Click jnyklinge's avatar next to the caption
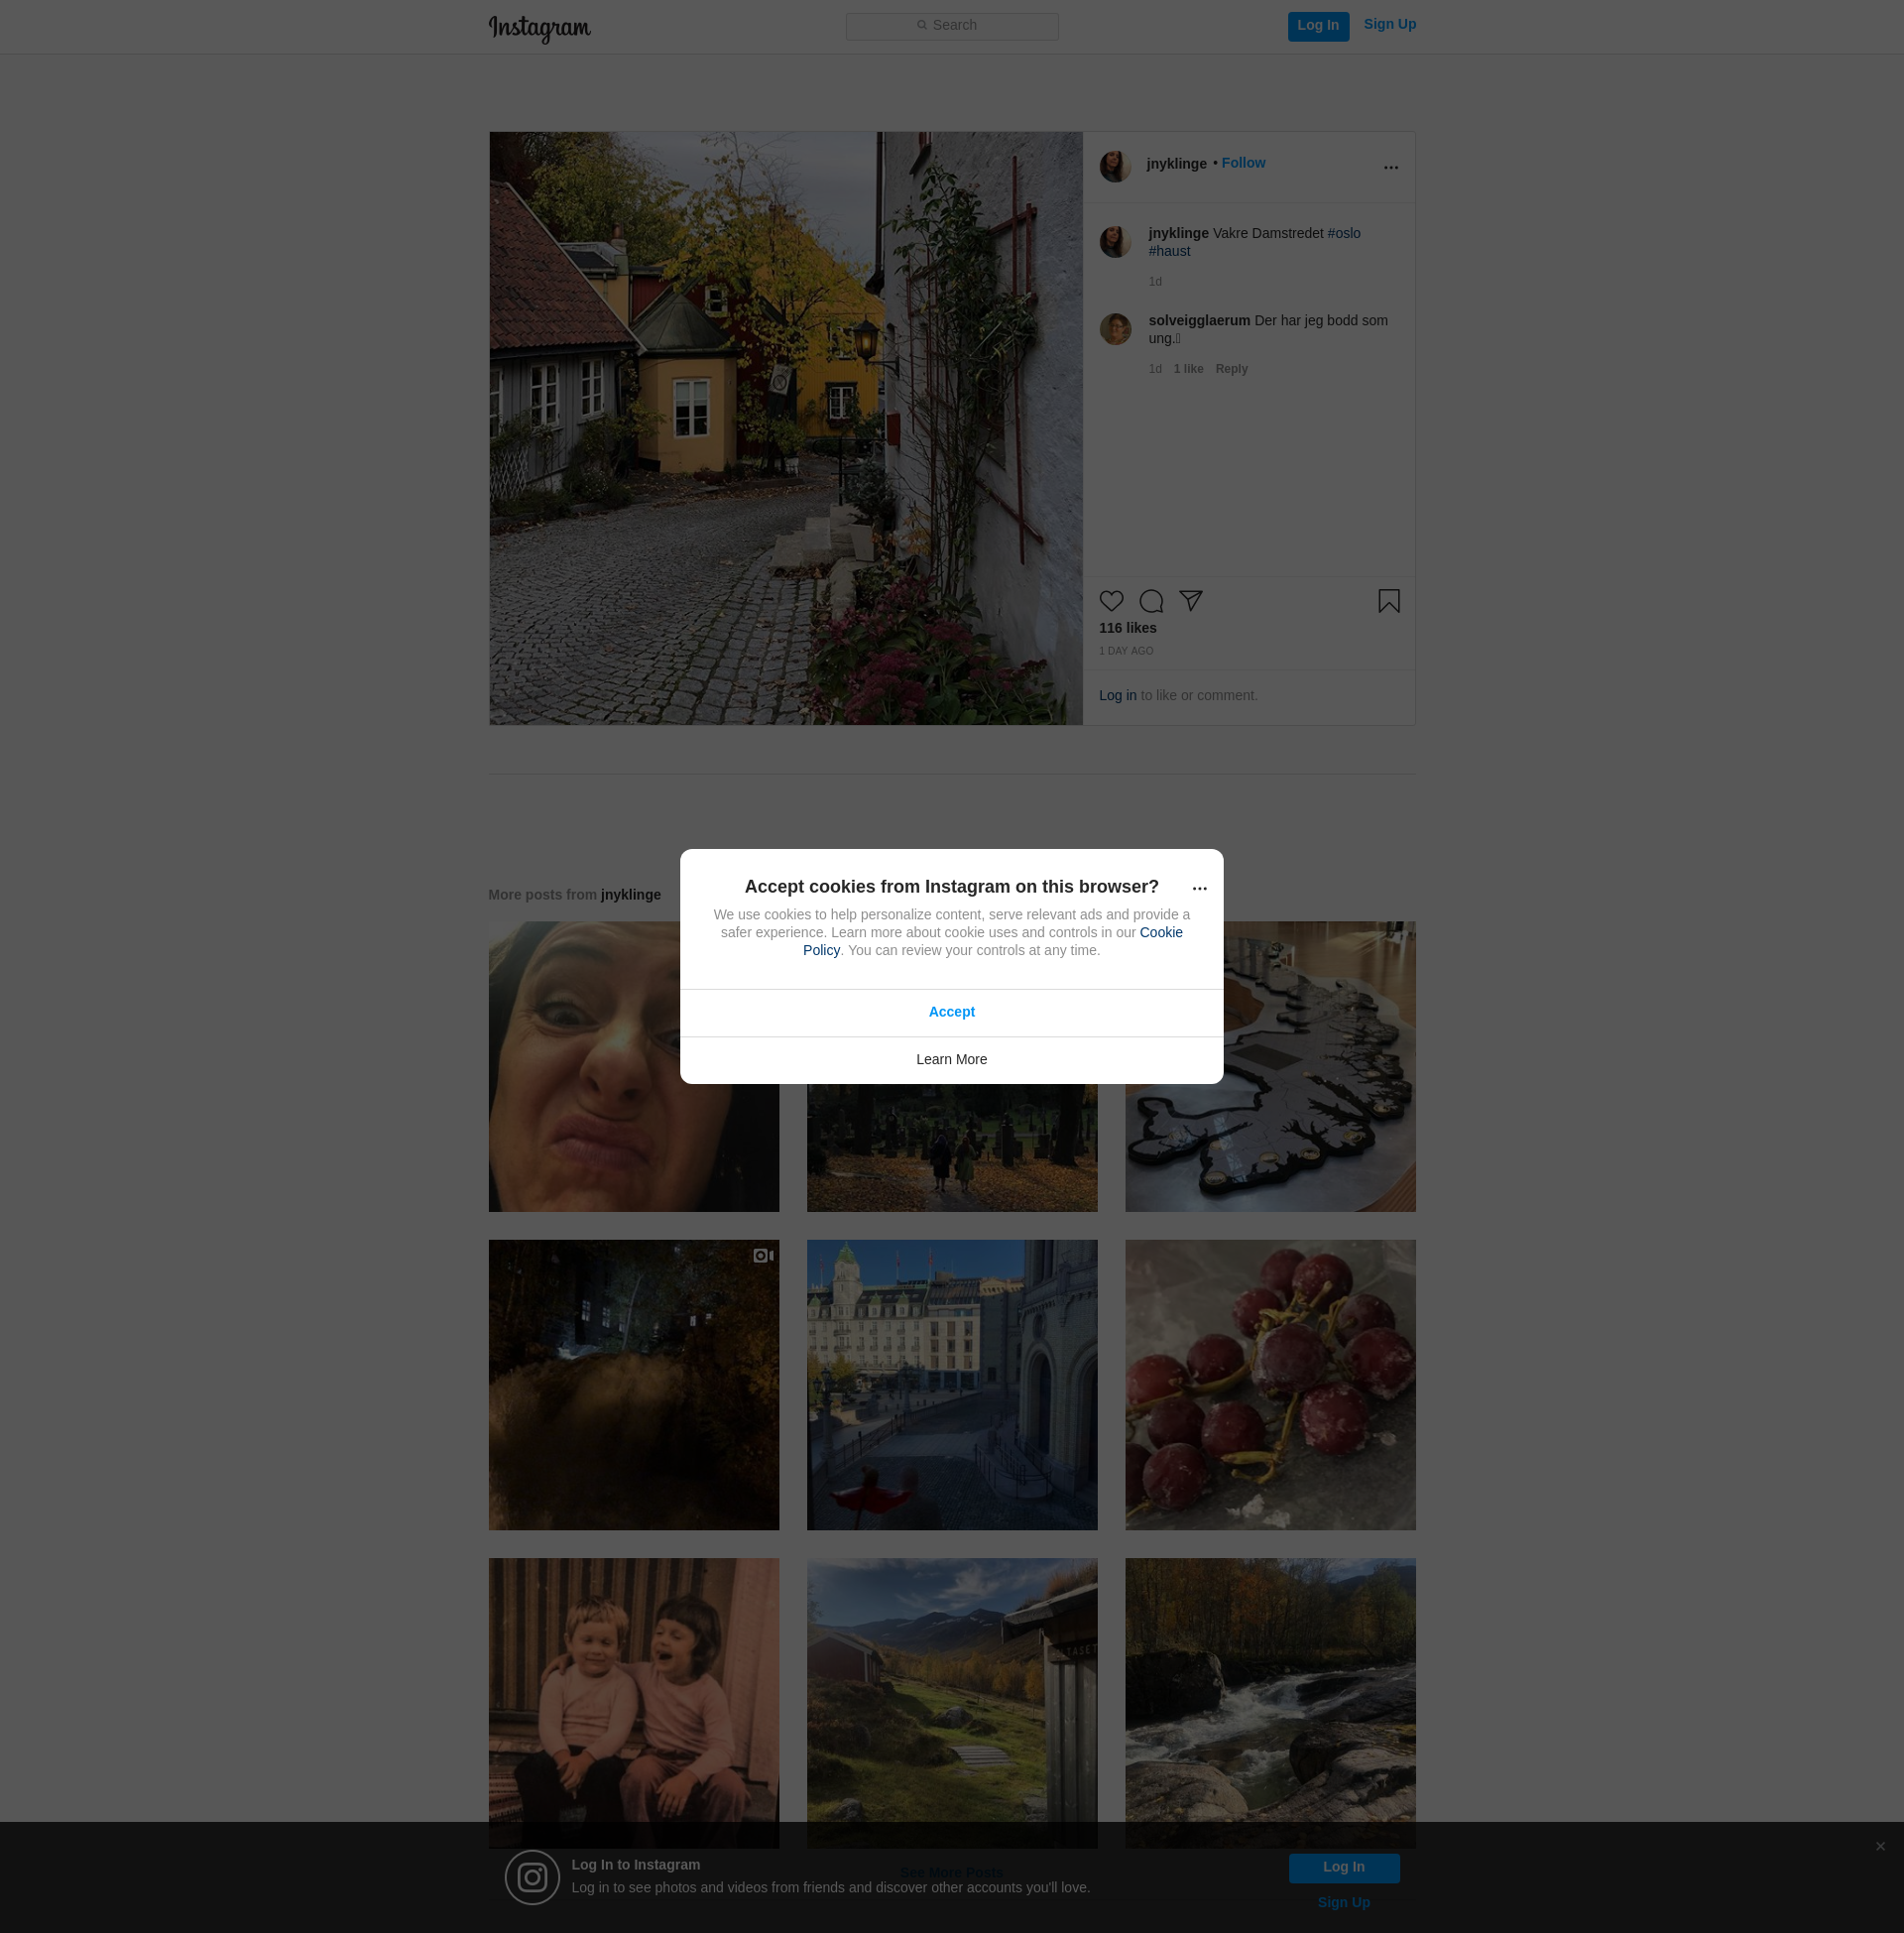This screenshot has height=1933, width=1904. pyautogui.click(x=1115, y=242)
